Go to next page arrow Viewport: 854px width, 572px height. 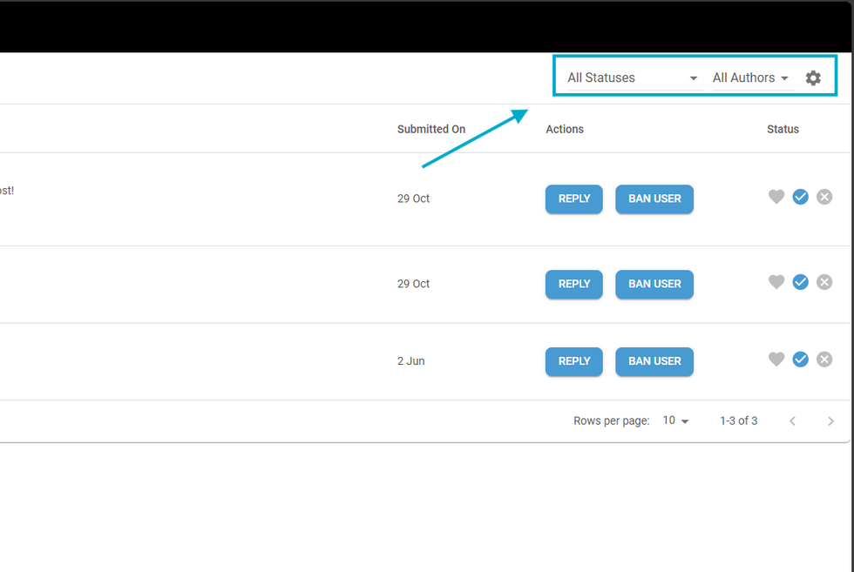point(830,421)
